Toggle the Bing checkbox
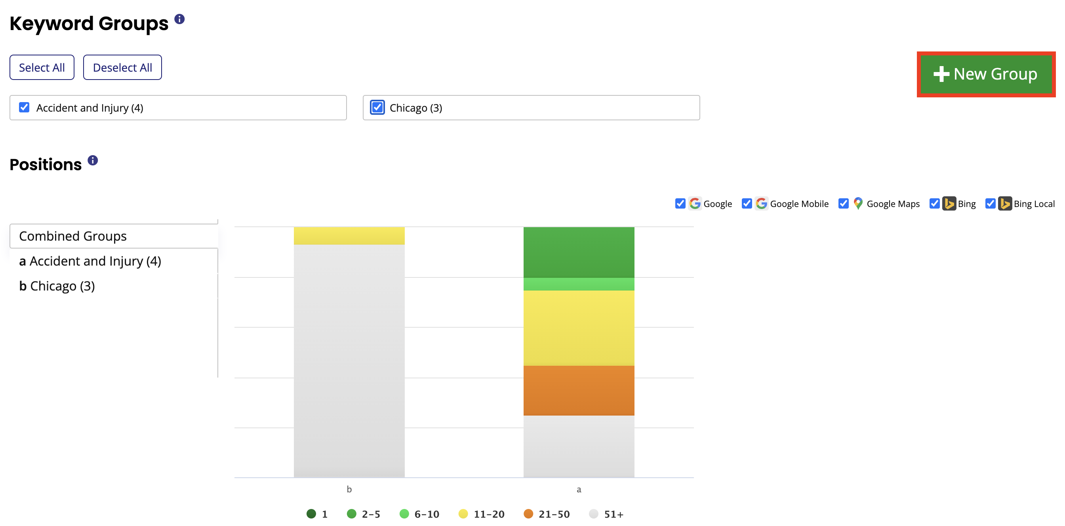The image size is (1065, 526). tap(934, 204)
